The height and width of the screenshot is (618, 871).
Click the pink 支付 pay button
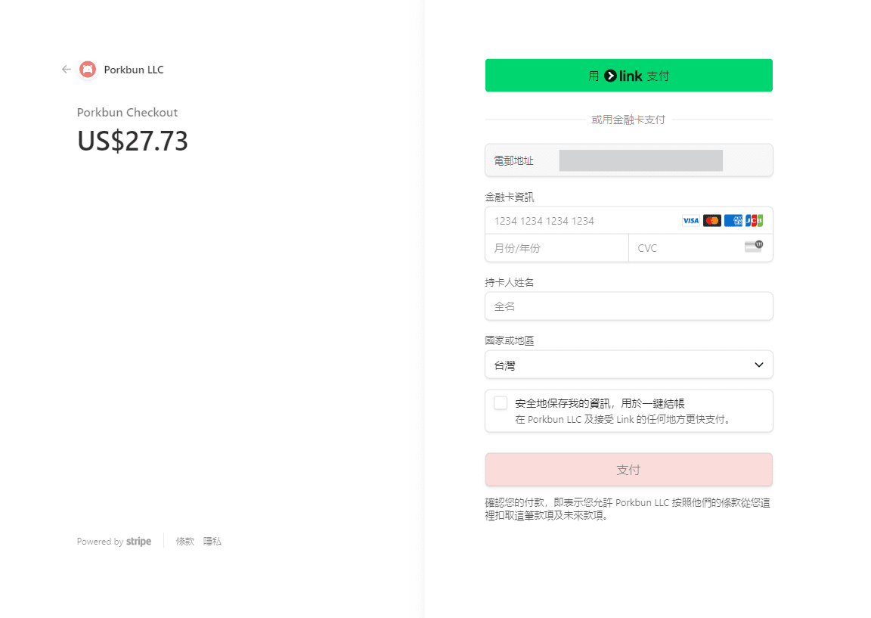629,470
